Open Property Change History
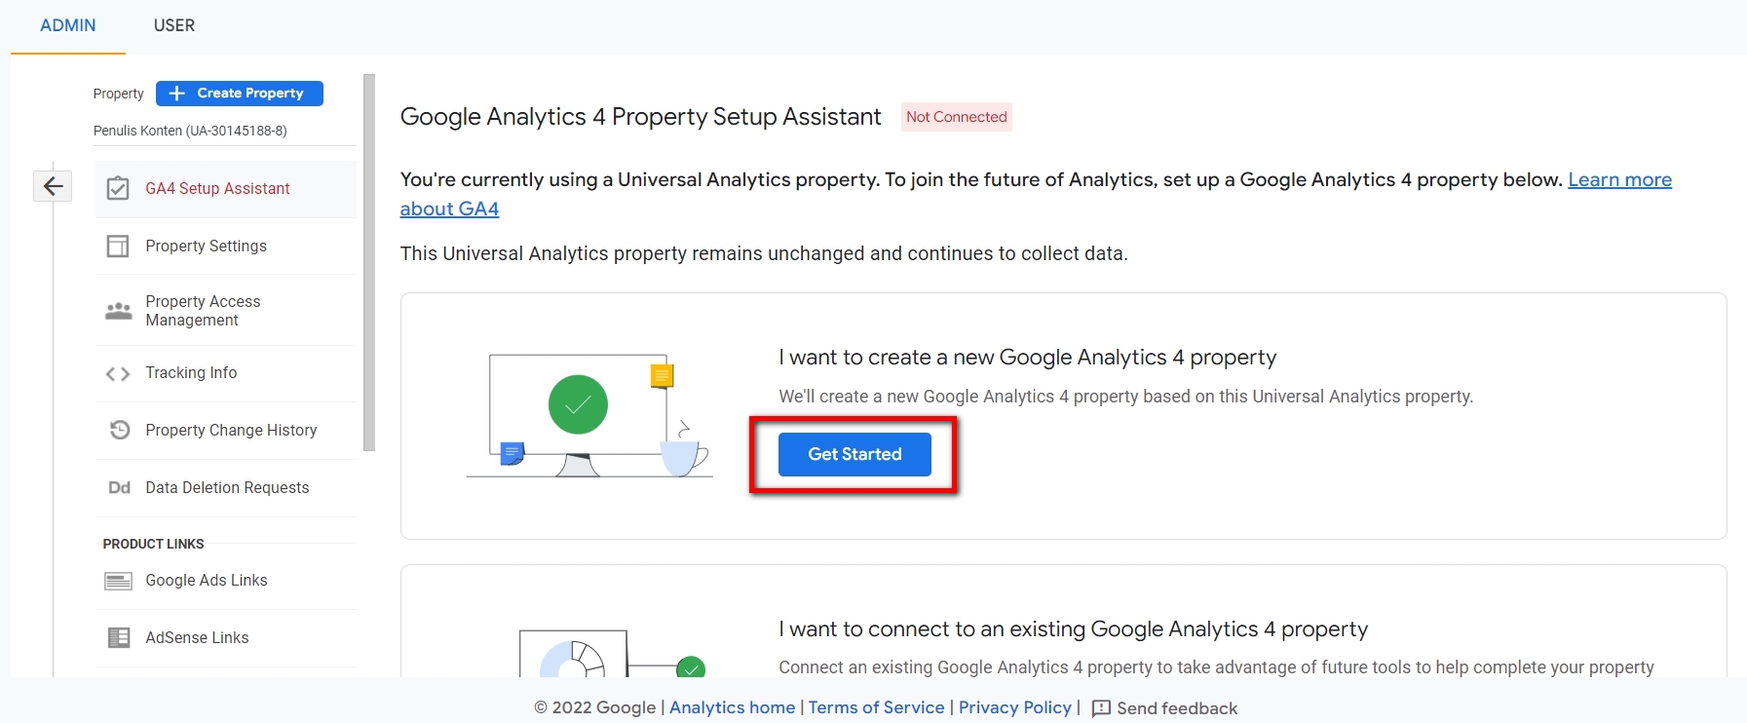1747x723 pixels. (226, 431)
